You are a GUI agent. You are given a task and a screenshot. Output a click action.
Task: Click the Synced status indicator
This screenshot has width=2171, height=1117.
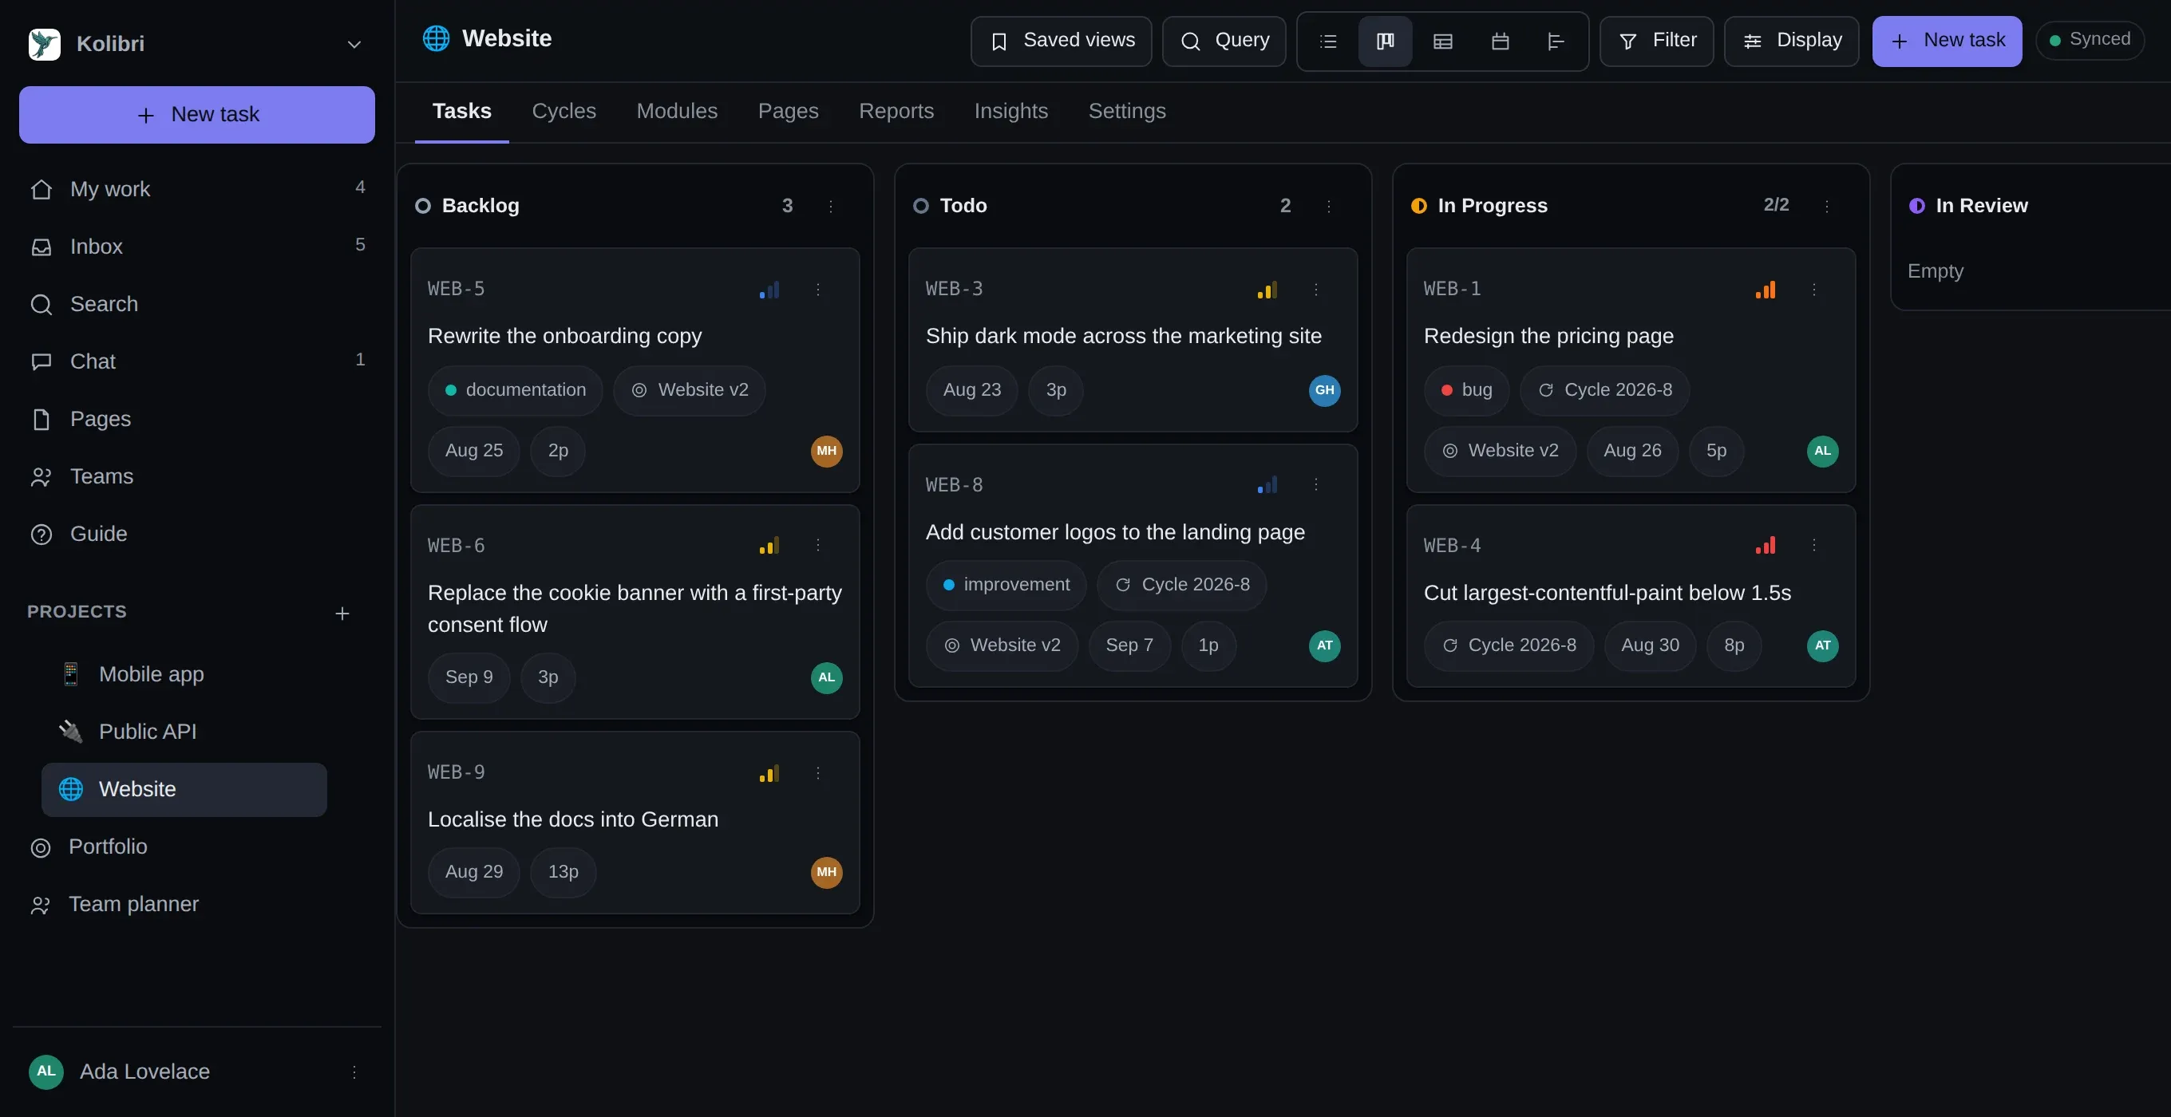tap(2090, 41)
